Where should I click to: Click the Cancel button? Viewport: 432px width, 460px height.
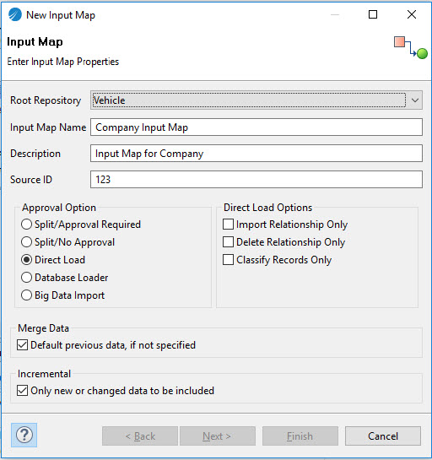[x=383, y=436]
